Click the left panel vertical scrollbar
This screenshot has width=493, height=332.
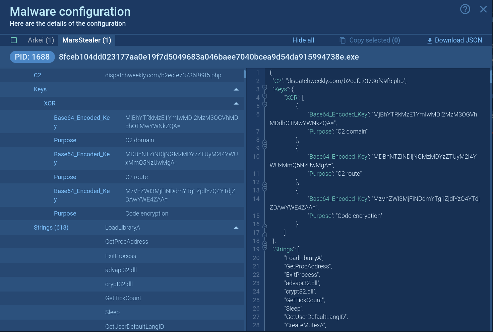click(245, 74)
